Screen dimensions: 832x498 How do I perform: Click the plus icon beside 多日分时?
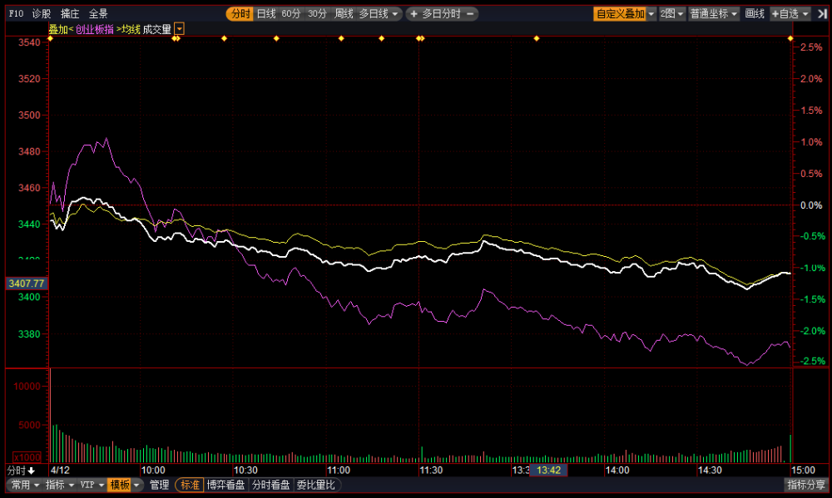click(414, 14)
